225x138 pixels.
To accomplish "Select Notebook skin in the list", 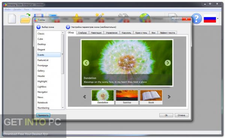I will (49, 103).
